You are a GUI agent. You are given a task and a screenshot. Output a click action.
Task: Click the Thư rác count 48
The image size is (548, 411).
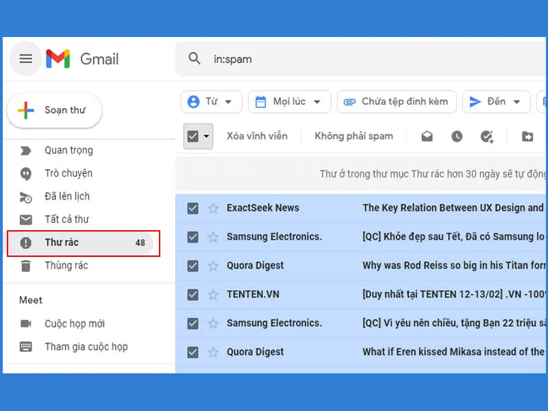(x=140, y=243)
